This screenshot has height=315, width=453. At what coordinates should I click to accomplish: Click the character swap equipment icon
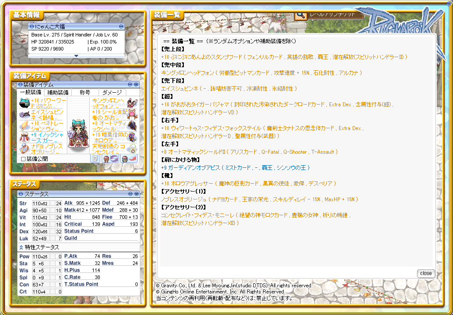coord(110,159)
